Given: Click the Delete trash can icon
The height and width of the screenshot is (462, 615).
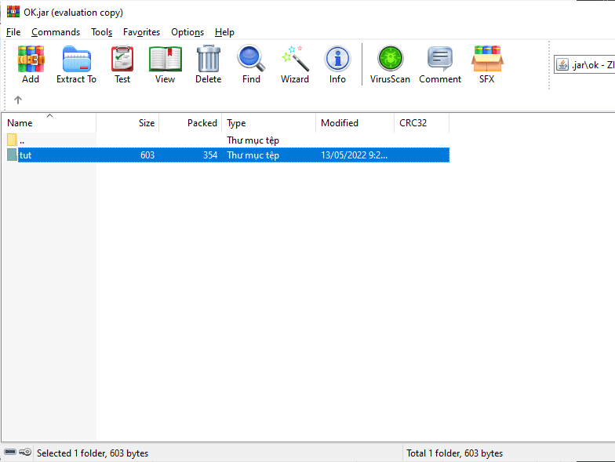Looking at the screenshot, I should point(209,59).
